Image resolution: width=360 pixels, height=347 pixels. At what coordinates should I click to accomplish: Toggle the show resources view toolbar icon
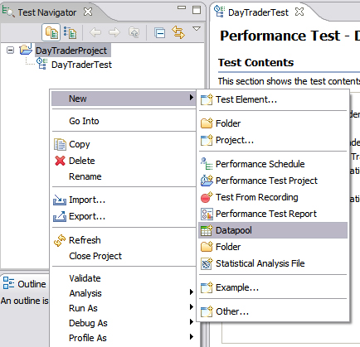pos(51,33)
